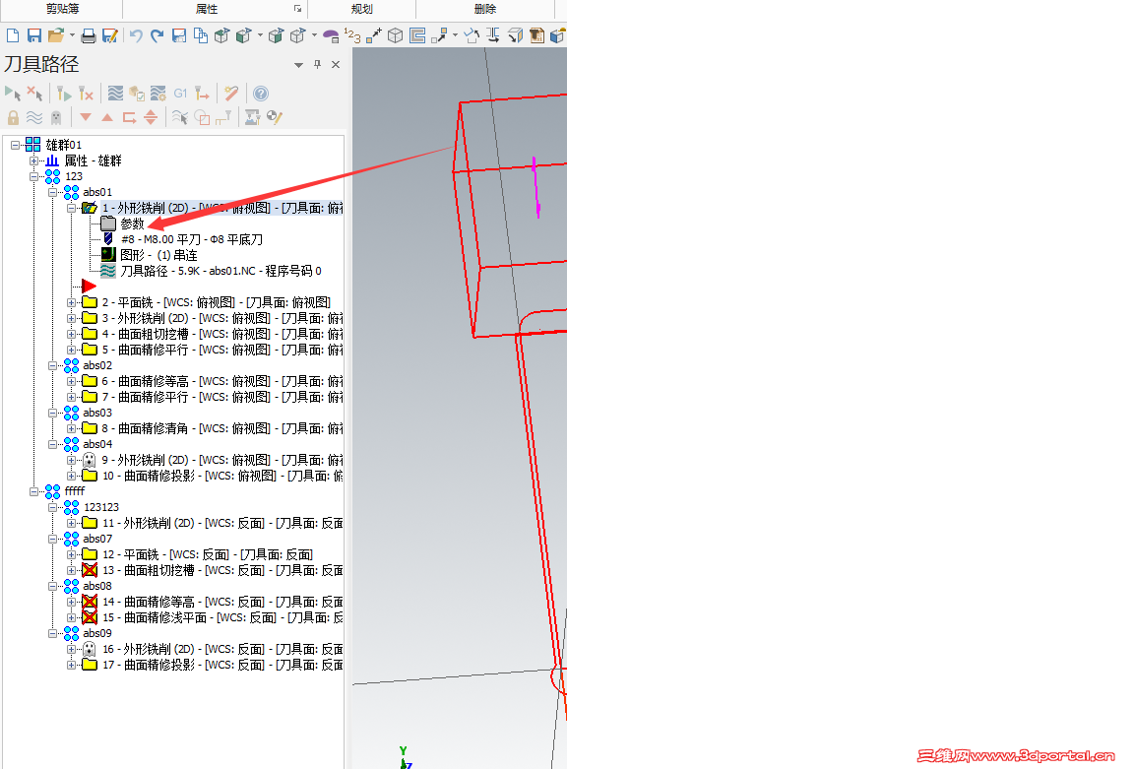The image size is (1134, 769).
Task: Open simulator options icon
Action: pos(158,94)
